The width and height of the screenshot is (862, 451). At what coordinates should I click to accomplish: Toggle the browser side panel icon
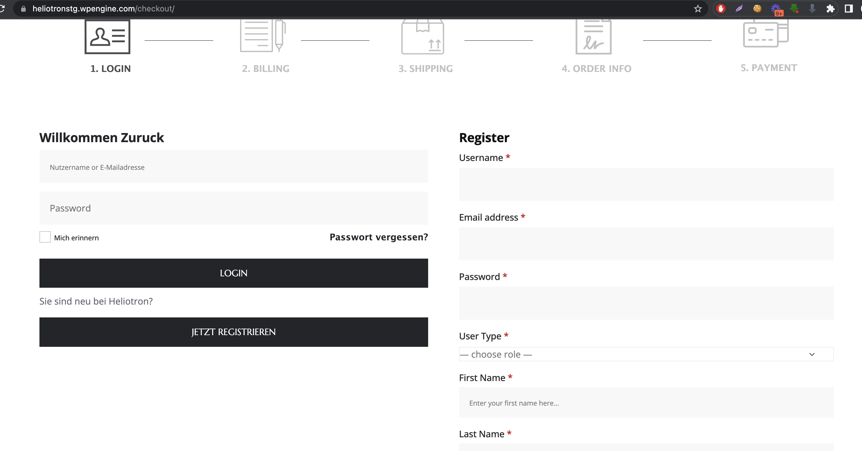(x=849, y=9)
